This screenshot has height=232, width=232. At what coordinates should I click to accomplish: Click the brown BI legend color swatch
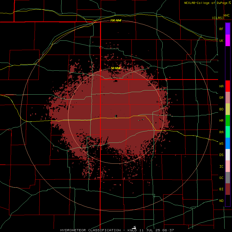click(228, 189)
